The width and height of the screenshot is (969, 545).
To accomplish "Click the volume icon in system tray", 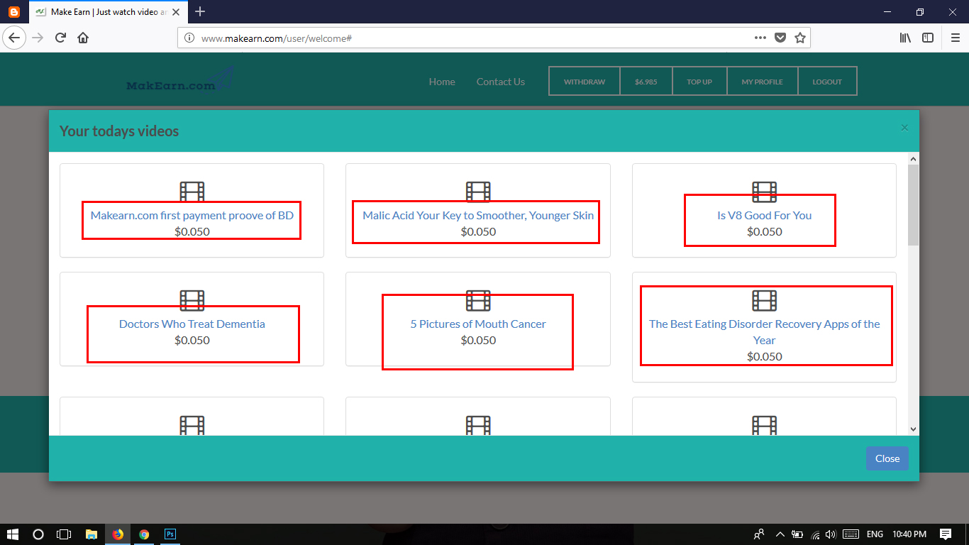I will coord(831,534).
